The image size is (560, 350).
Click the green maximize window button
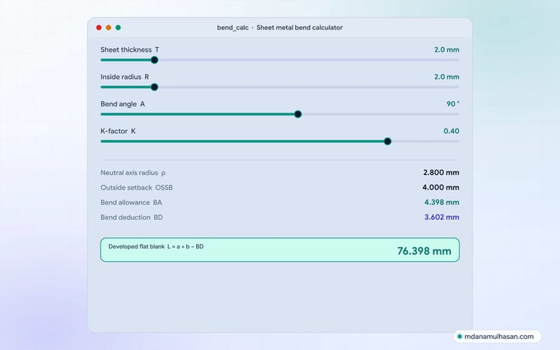click(x=118, y=27)
